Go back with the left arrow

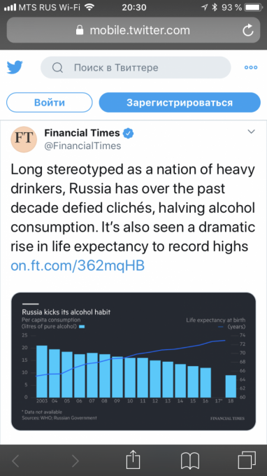click(x=16, y=461)
